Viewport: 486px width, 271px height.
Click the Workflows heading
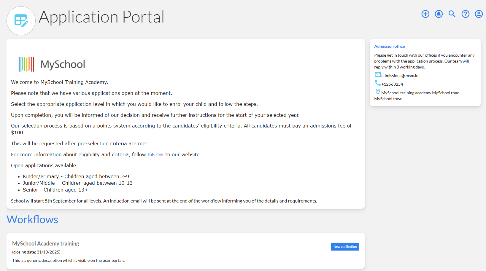[32, 219]
